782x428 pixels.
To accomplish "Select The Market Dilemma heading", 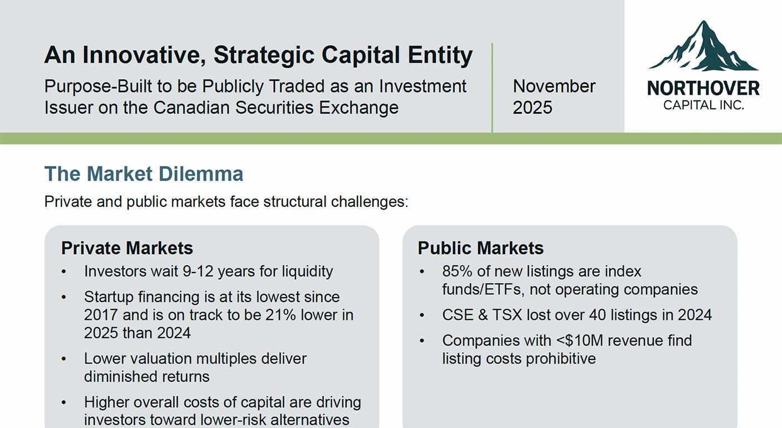I will pos(144,174).
